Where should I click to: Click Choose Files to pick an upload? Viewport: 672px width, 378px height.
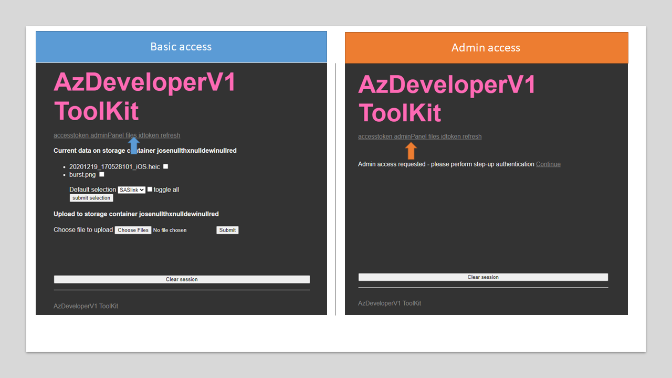(133, 230)
